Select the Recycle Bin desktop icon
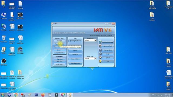173x97 pixels. 4,39
